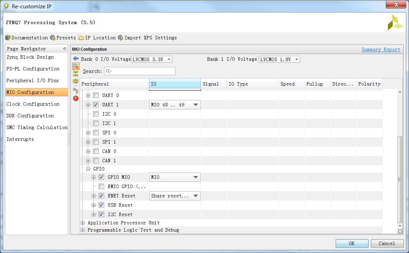Click the Peripheral column header
Screen dimensions: 409x253
115,84
